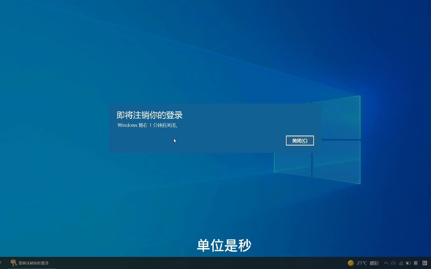Toggle input language with the 英 indicator
The height and width of the screenshot is (269, 431).
pos(415,263)
